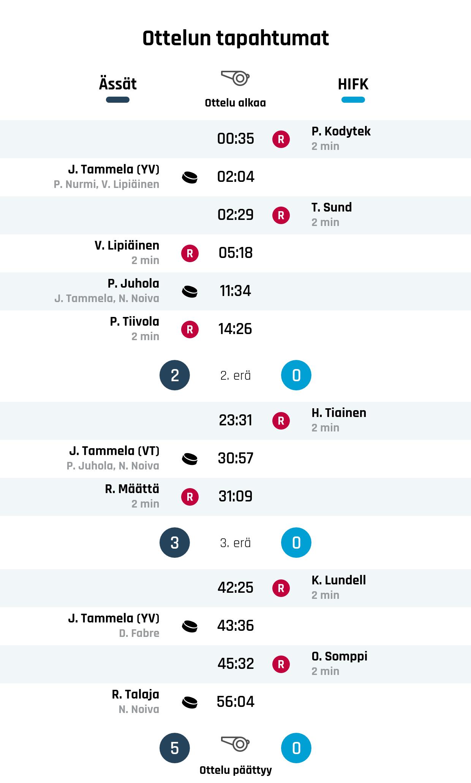This screenshot has width=471, height=783.
Task: Click the HIFK team name header
Action: coord(353,84)
